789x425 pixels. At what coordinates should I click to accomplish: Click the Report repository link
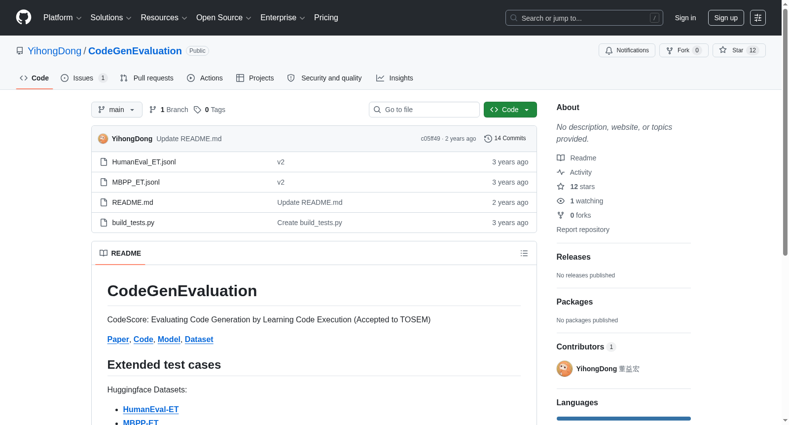coord(583,230)
